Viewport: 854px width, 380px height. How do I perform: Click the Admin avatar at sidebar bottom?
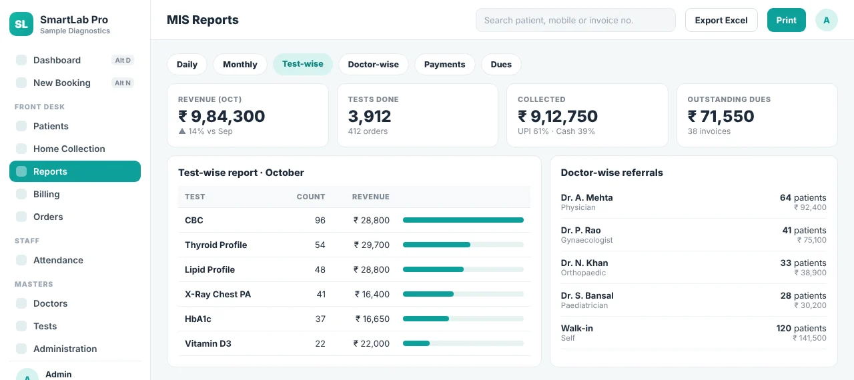[x=27, y=375]
